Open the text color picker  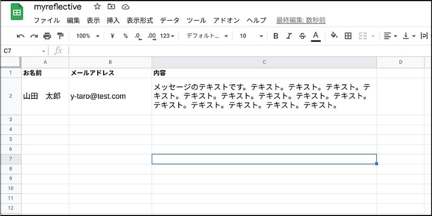coord(316,36)
